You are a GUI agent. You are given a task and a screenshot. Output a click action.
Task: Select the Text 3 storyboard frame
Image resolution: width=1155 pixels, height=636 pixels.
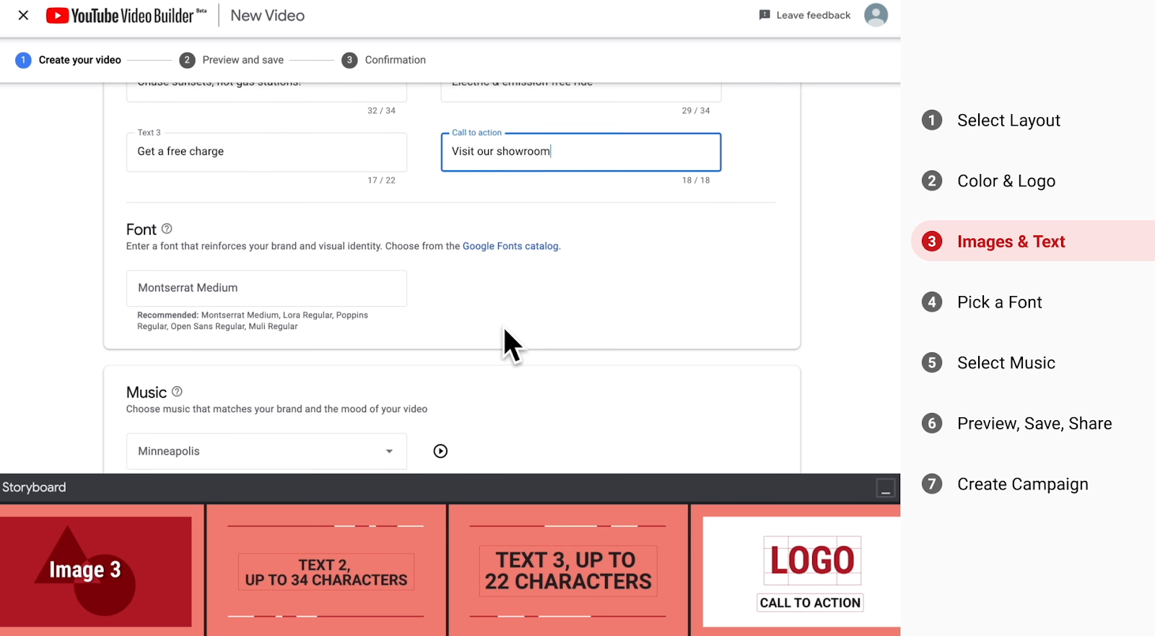click(568, 570)
